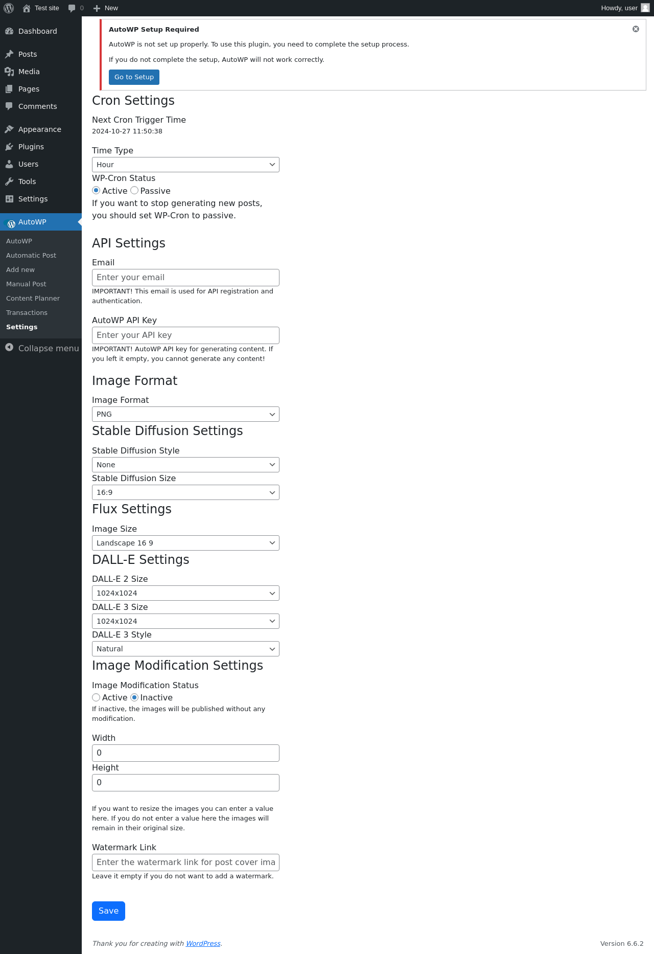Viewport: 654px width, 954px height.
Task: Open the Image Format dropdown showing PNG
Action: [x=185, y=414]
